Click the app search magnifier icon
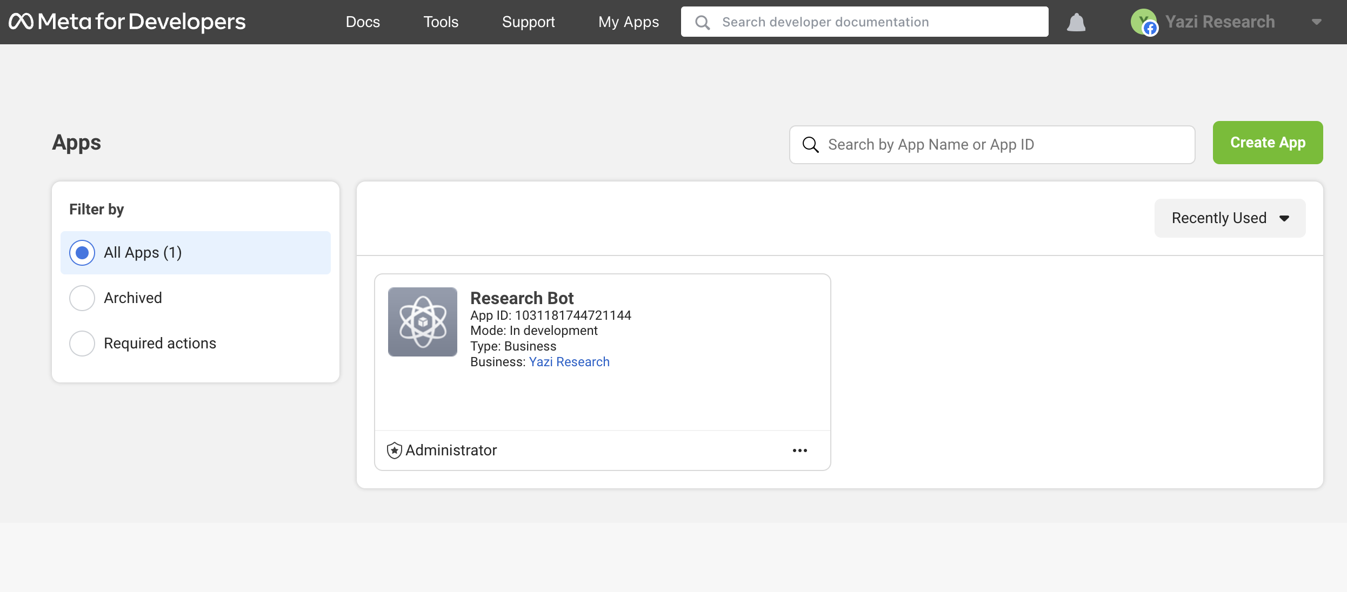This screenshot has width=1347, height=592. 810,144
